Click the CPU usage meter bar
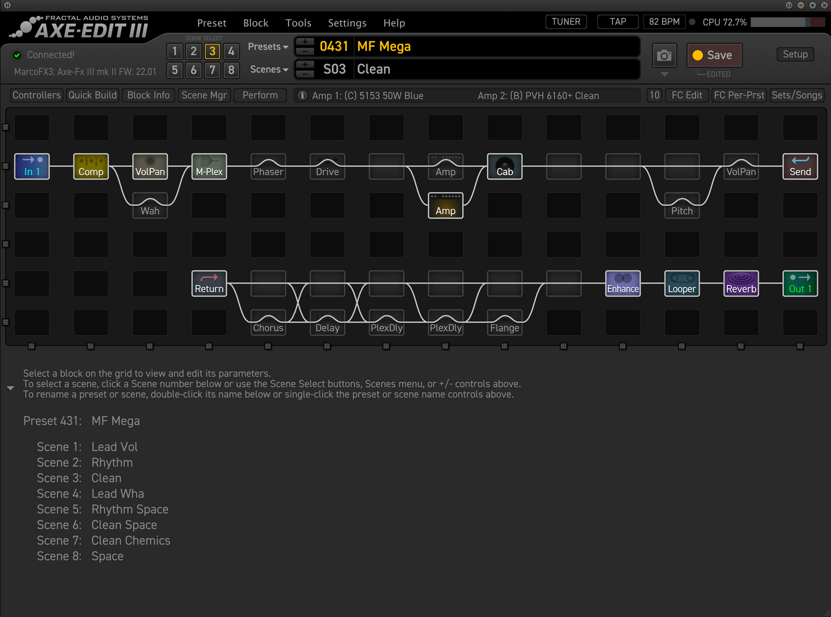This screenshot has height=617, width=831. click(788, 22)
